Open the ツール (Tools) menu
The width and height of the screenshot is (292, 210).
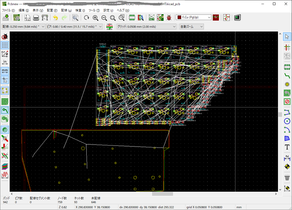pyautogui.click(x=94, y=10)
